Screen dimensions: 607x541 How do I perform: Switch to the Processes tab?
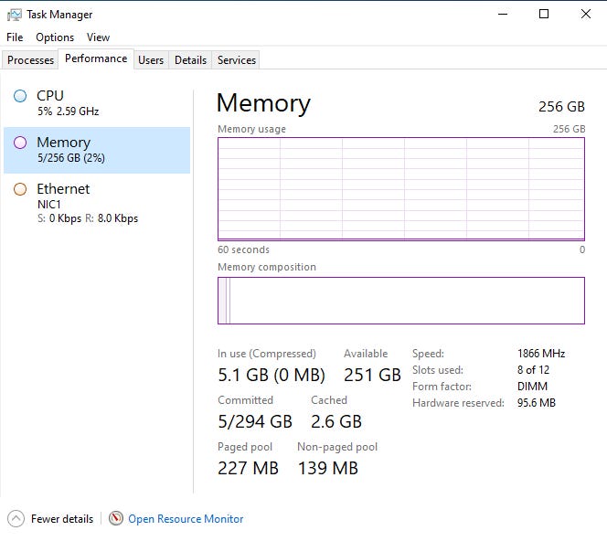click(31, 60)
